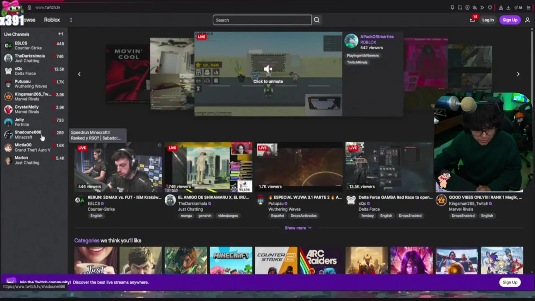Expand Show more streams
The height and width of the screenshot is (301, 535).
[x=298, y=228]
